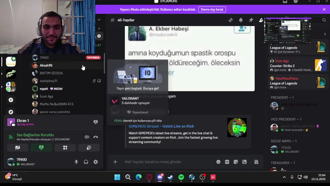The width and height of the screenshot is (330, 186).
Task: Open Steam from the taskbar
Action: click(x=170, y=177)
